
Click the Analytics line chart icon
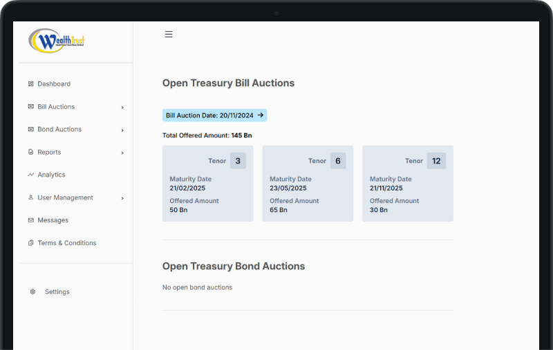click(x=30, y=175)
